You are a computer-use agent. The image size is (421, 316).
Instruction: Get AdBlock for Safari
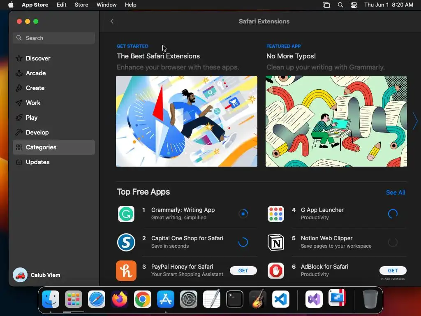393,271
